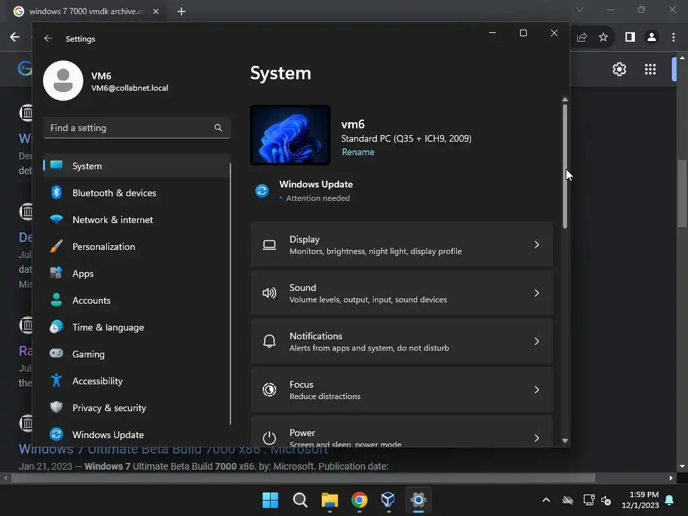The width and height of the screenshot is (688, 516).
Task: Open taskbar Search
Action: click(300, 500)
